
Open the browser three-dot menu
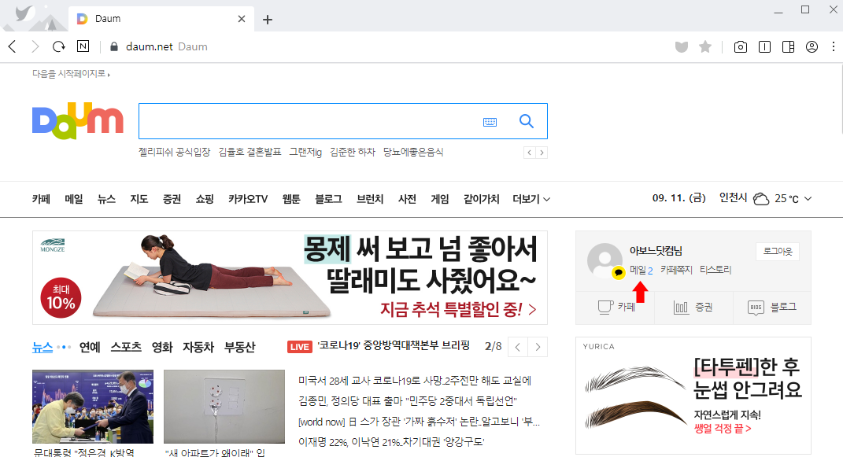[x=834, y=46]
